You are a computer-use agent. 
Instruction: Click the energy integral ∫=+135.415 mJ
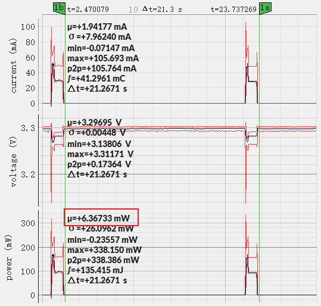pyautogui.click(x=95, y=270)
